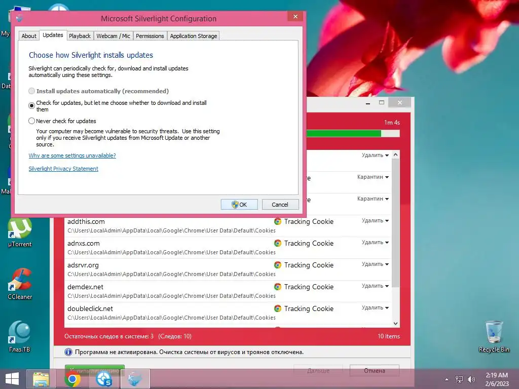
Task: Open the Windows Start button
Action: (x=12, y=379)
